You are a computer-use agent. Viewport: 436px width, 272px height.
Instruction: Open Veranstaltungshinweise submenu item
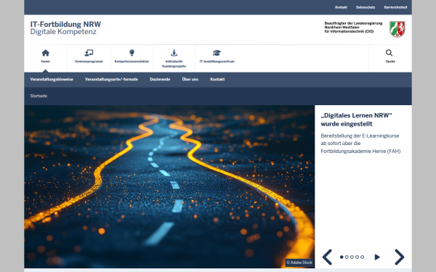(x=52, y=79)
